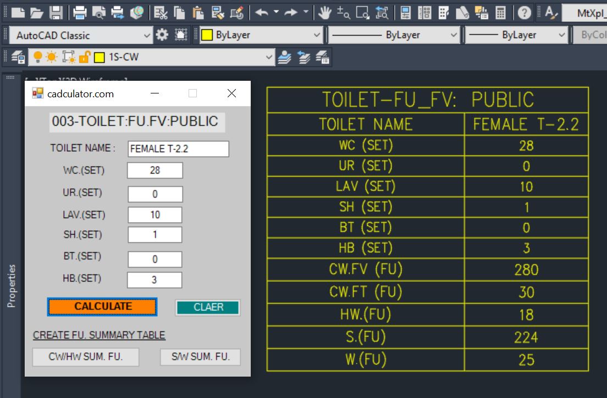Expand the 1S-CW layer dropdown

(x=269, y=57)
